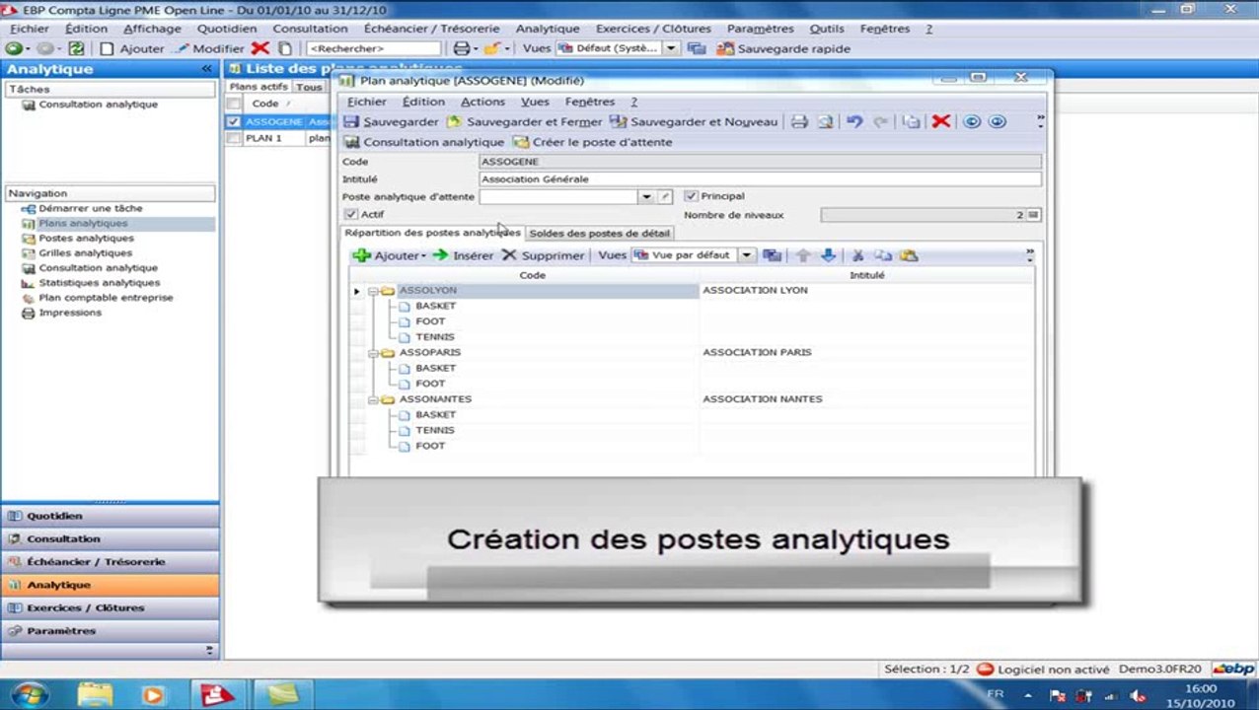Click the paste icon in the grid toolbar

pos(909,255)
